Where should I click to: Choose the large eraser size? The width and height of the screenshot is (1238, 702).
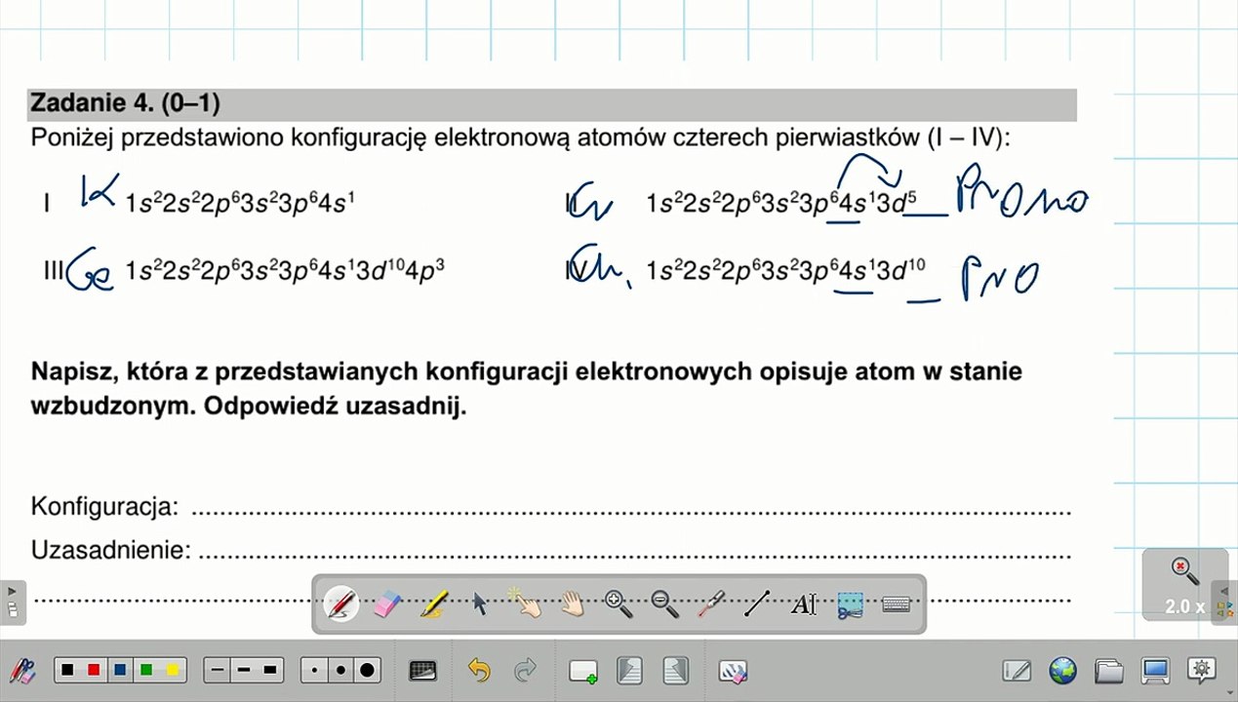367,671
